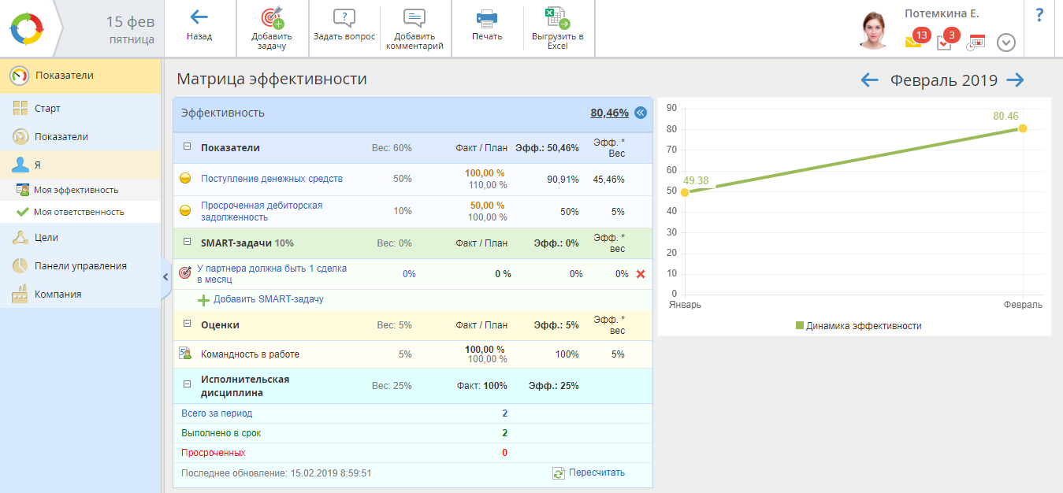
Task: Open tasks notifications with 3 badge
Action: 945,41
